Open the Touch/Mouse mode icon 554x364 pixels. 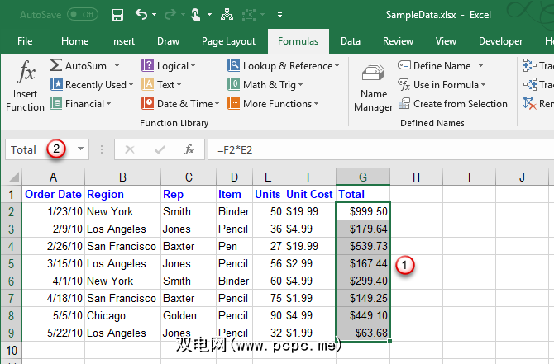tap(194, 15)
